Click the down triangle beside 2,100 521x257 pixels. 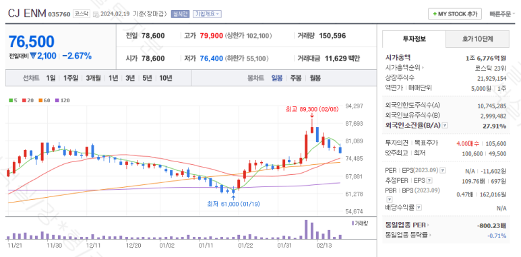pos(33,56)
